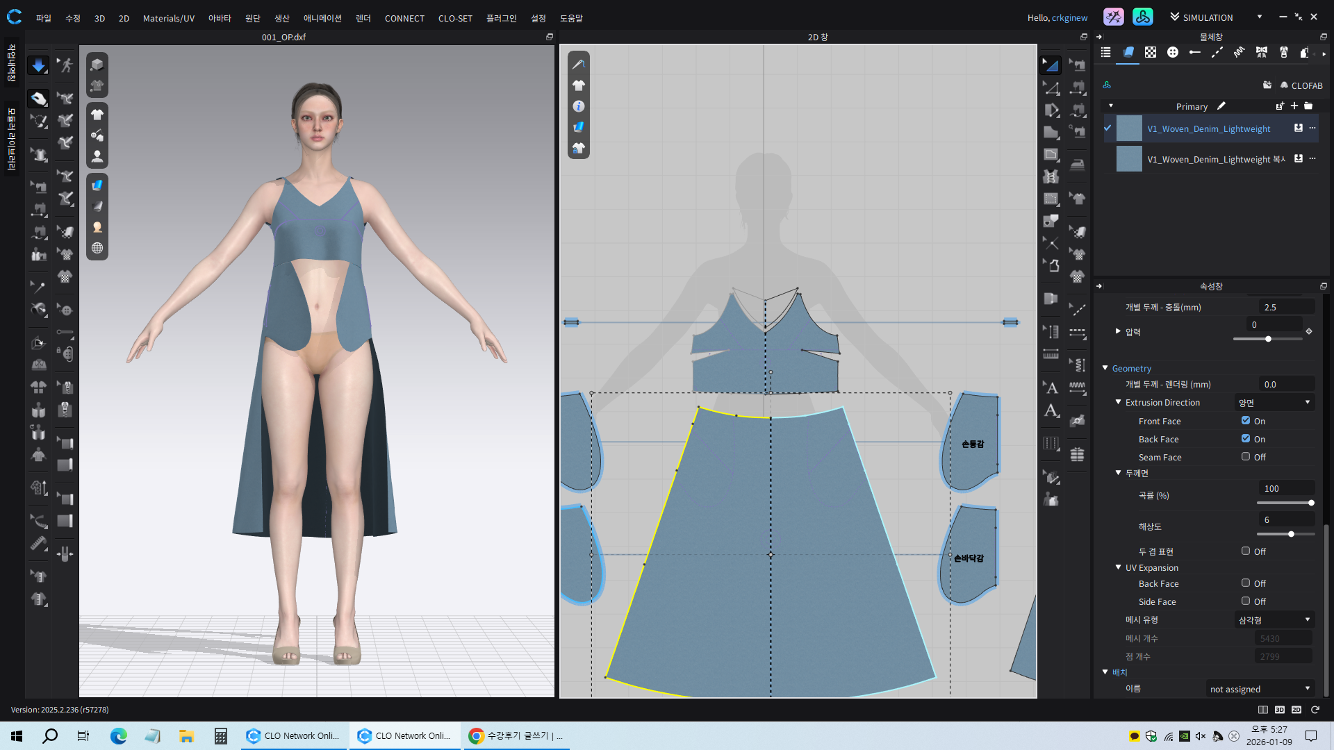Open the Scene list tab icon
The image size is (1334, 750).
1106,52
